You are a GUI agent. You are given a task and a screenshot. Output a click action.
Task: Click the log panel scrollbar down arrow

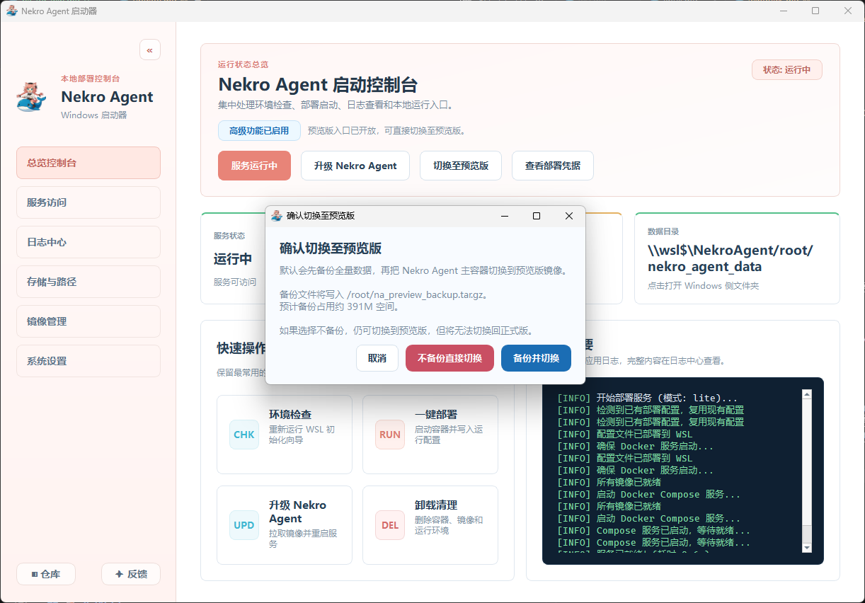806,548
